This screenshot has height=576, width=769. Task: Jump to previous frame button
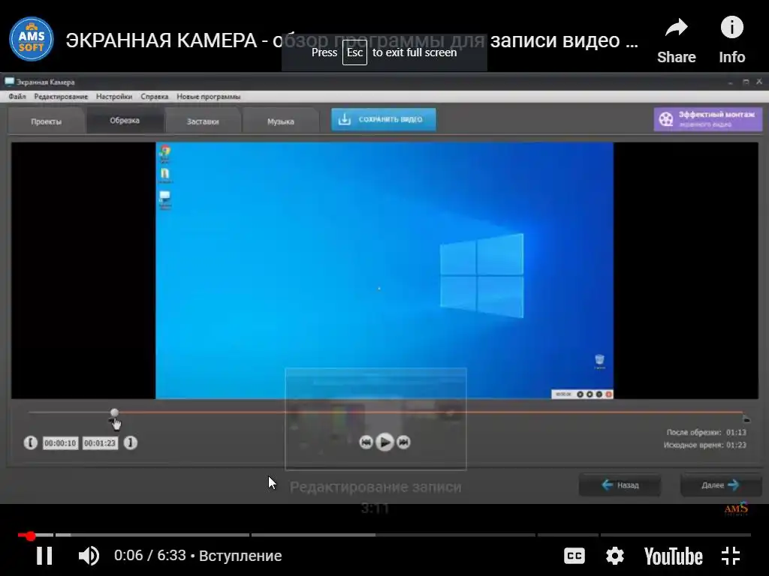366,442
